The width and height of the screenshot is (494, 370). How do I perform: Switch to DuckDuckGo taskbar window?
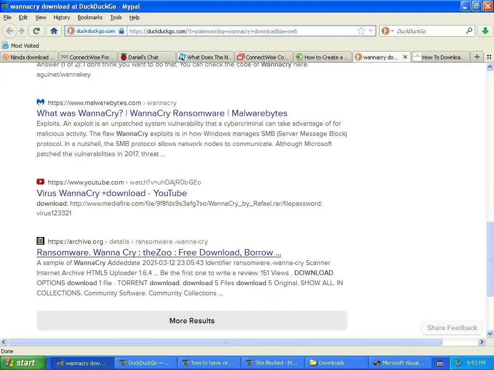coord(145,363)
